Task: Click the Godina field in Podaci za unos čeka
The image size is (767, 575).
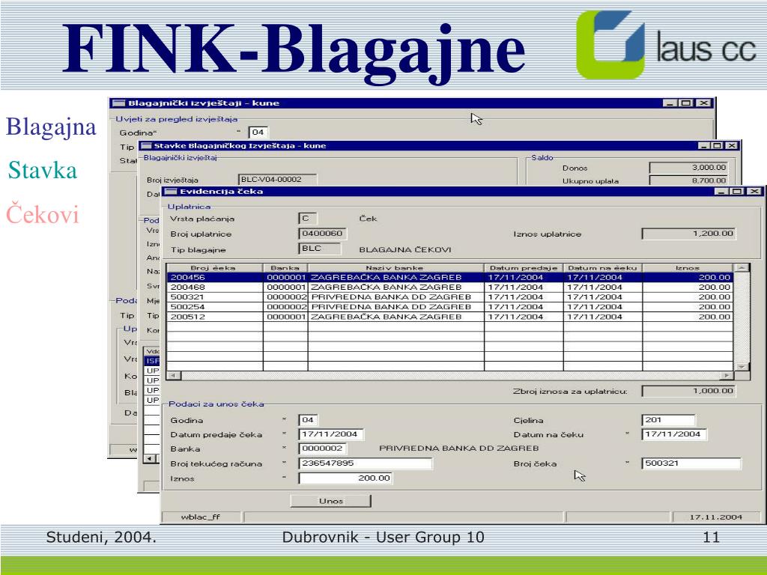Action: pos(308,420)
